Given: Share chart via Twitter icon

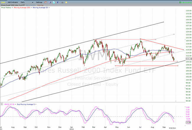Looking at the screenshot, I should tap(54, 2).
